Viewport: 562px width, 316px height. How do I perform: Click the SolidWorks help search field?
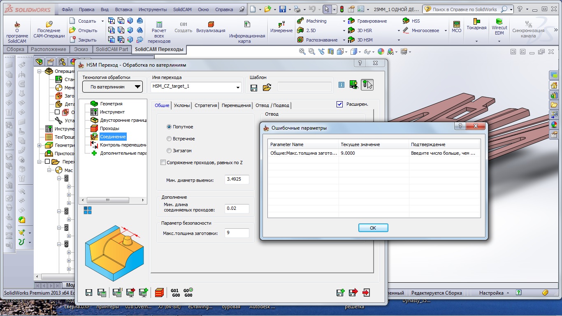[468, 9]
